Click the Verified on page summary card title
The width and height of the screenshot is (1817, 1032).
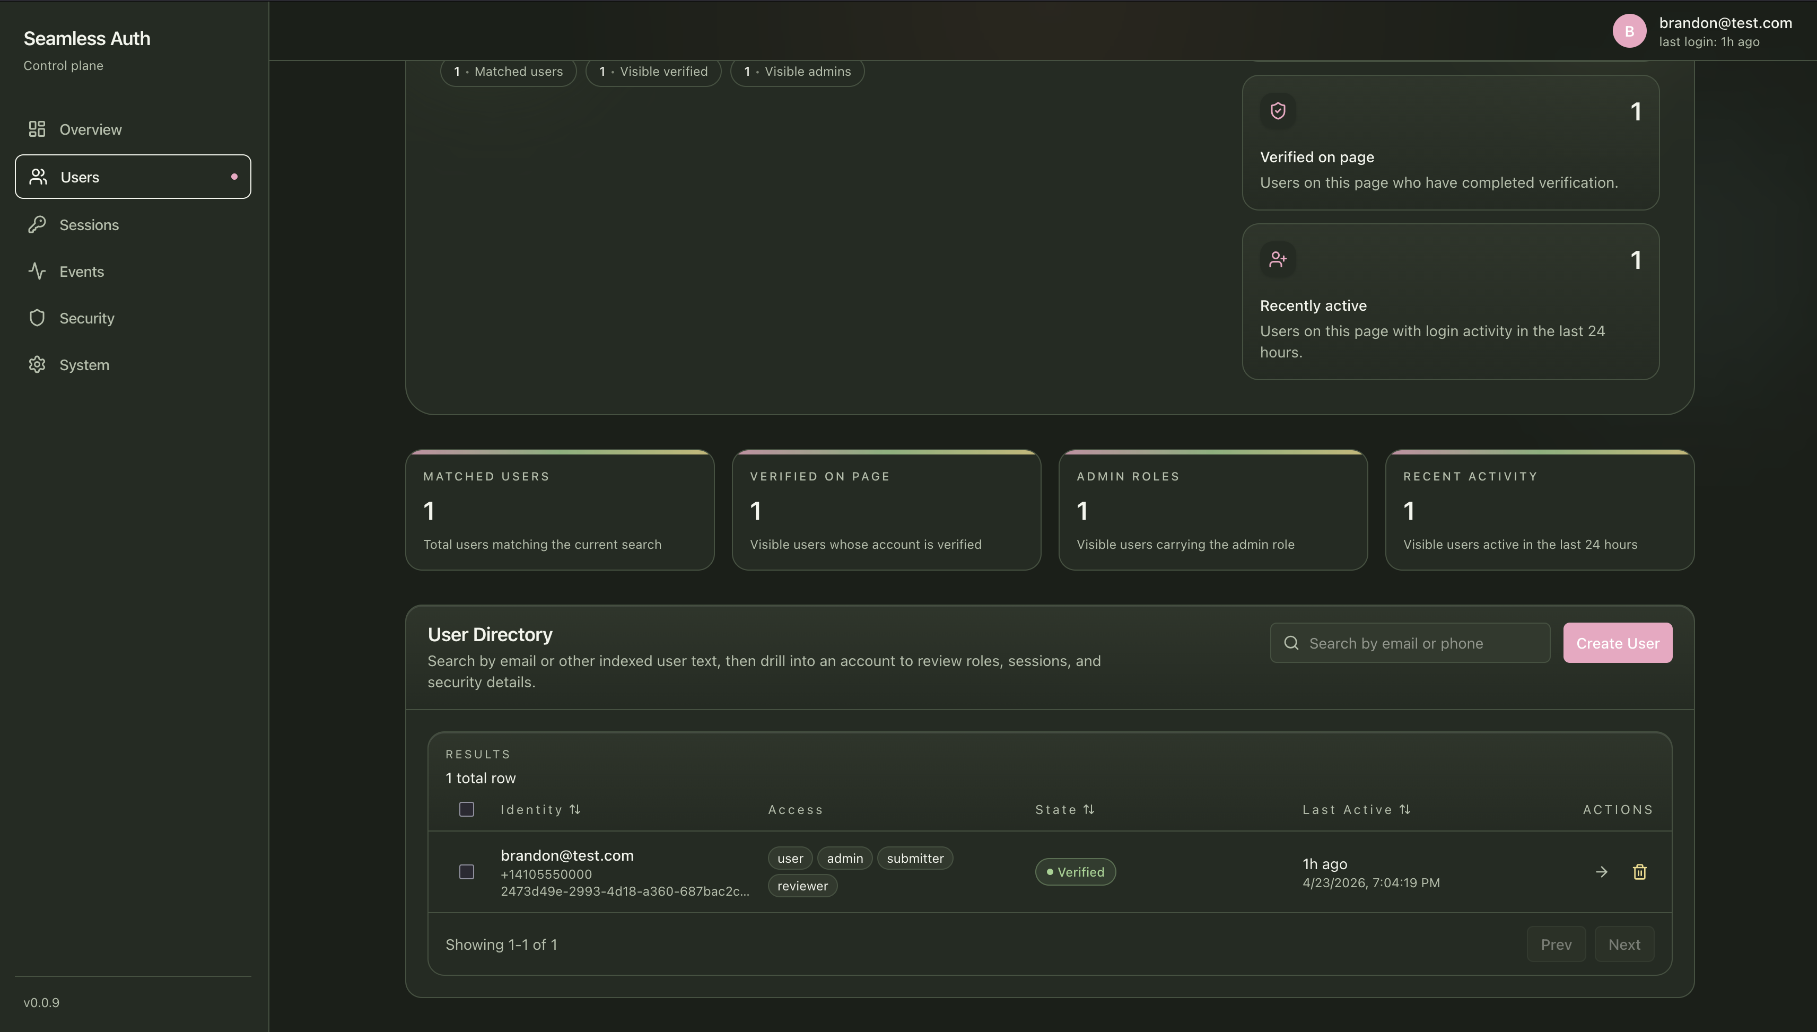click(1317, 156)
